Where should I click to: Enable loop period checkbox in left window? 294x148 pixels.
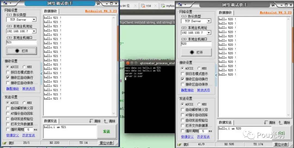pyautogui.click(x=8, y=129)
